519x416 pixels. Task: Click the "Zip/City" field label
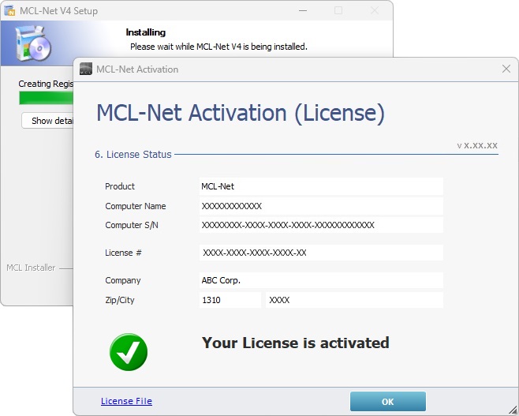(119, 300)
